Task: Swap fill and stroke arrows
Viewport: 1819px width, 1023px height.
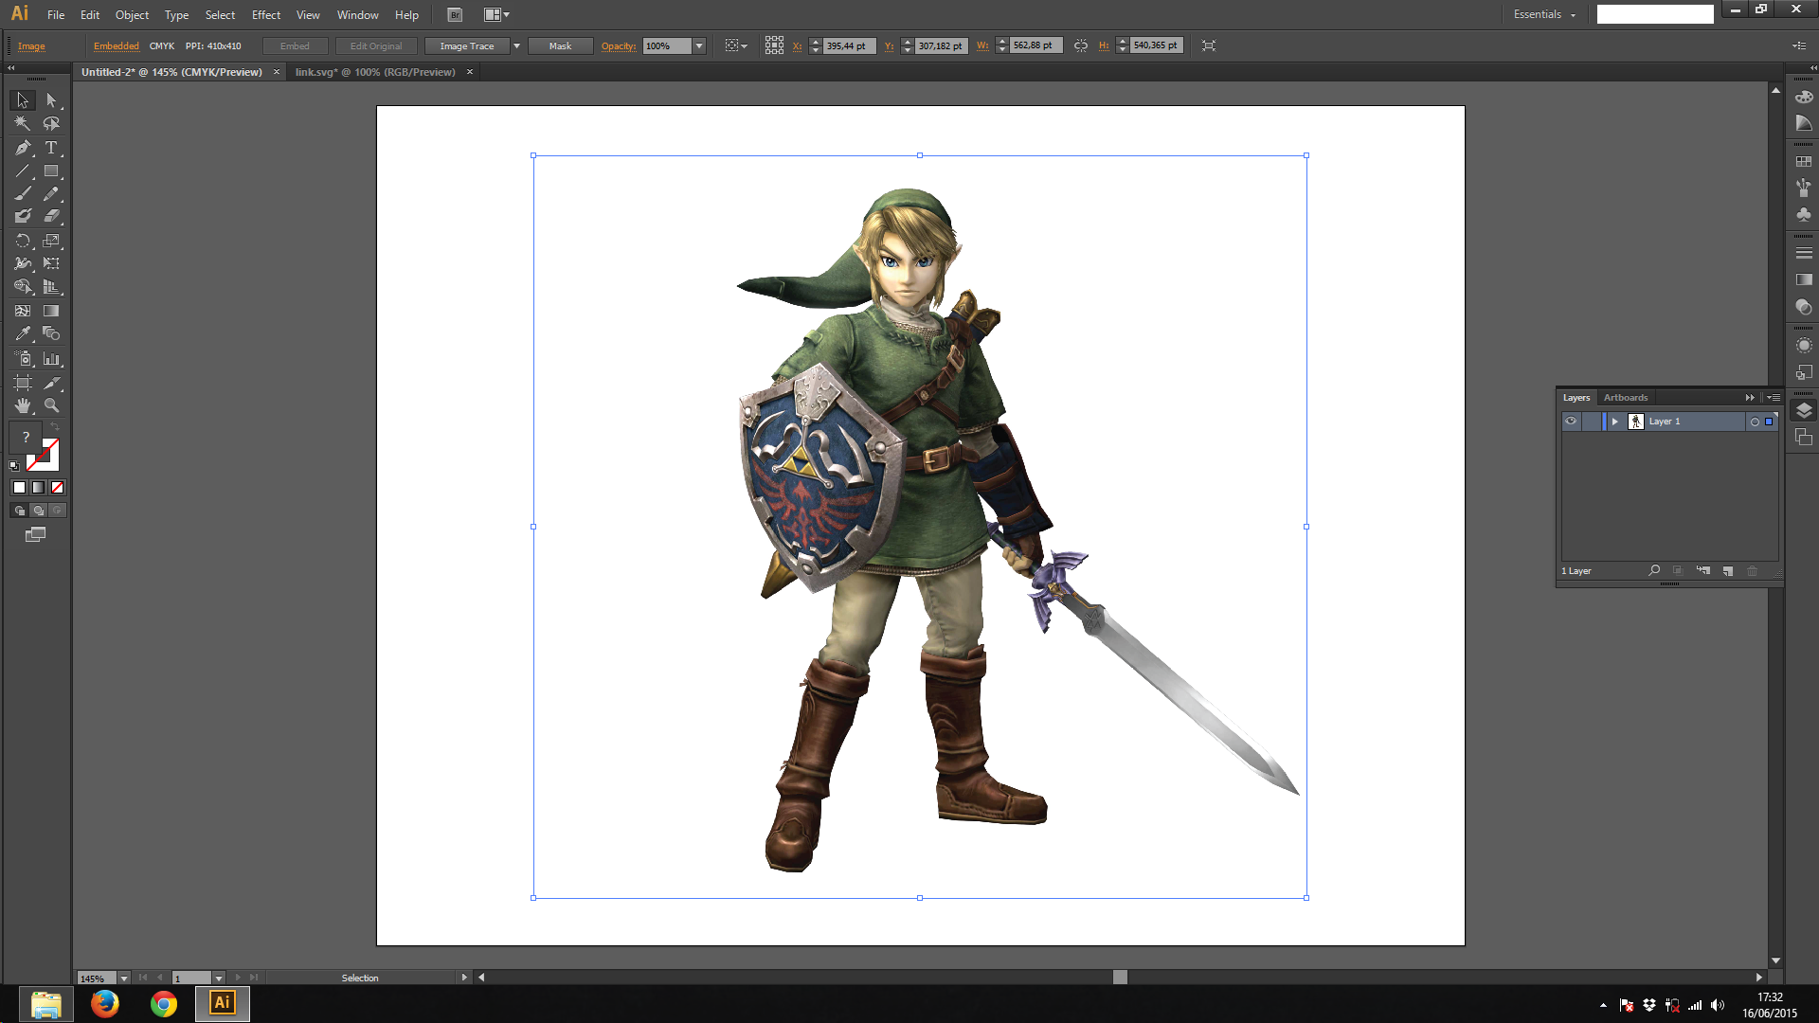Action: coord(55,427)
